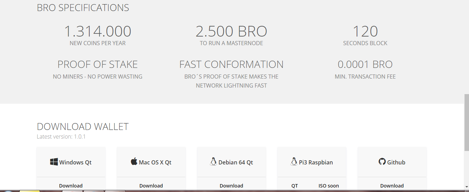Download the Mac OS X Qt wallet
Screen dimensions: 469x192
[151, 186]
